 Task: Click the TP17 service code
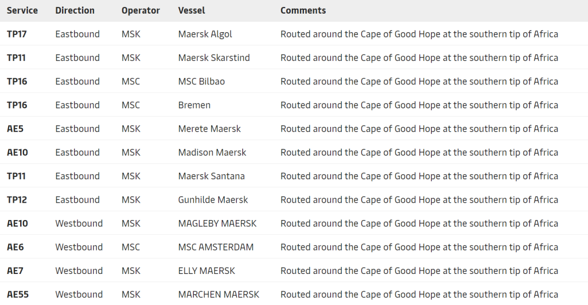tap(16, 34)
